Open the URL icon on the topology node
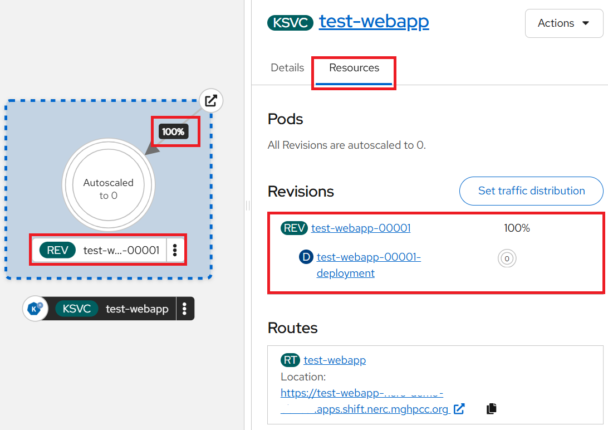 click(211, 101)
